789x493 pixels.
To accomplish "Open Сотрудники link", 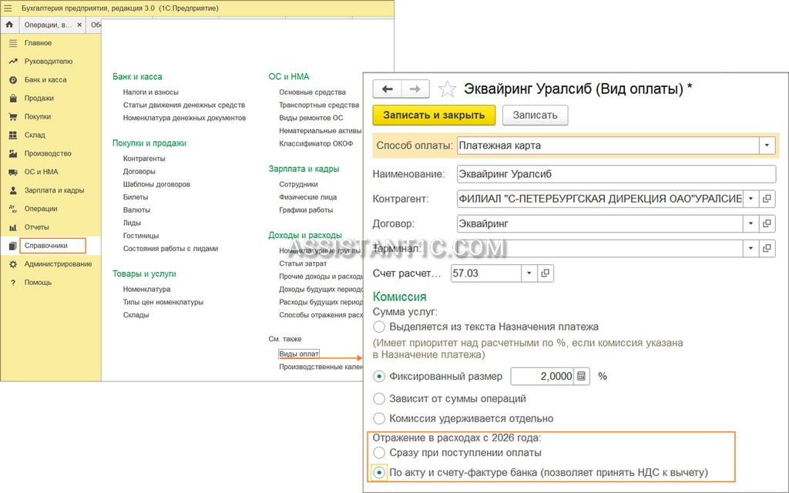I will (x=298, y=184).
